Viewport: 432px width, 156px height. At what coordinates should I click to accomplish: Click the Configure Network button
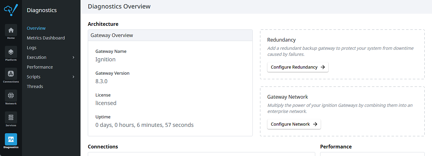click(x=294, y=124)
